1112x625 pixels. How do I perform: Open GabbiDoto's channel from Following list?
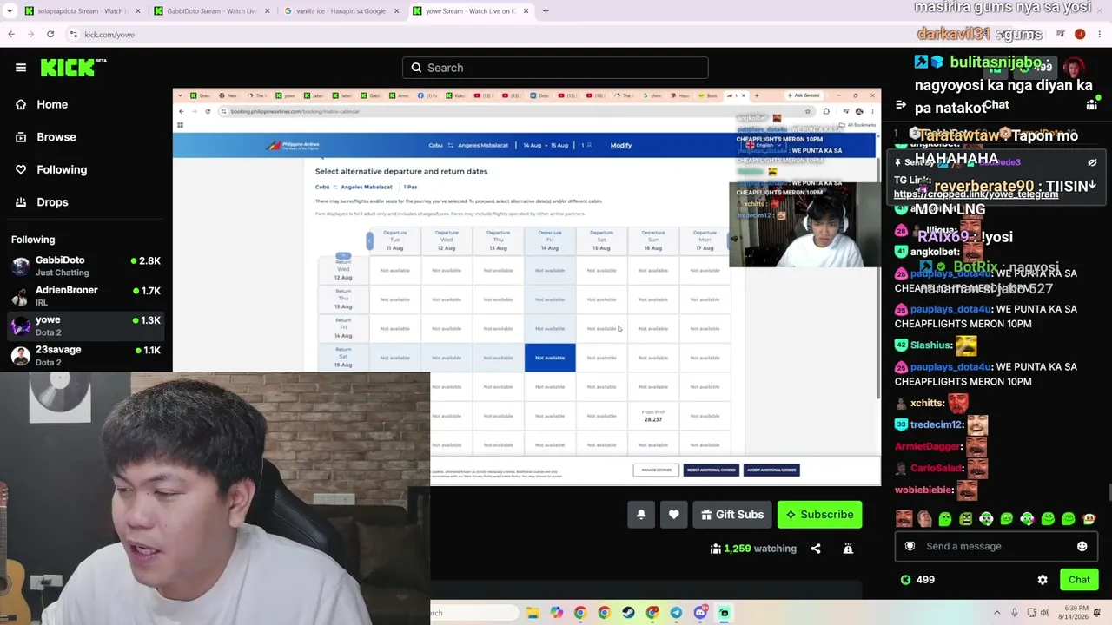coord(85,266)
